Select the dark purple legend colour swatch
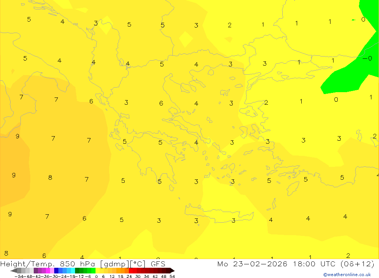 point(36,271)
